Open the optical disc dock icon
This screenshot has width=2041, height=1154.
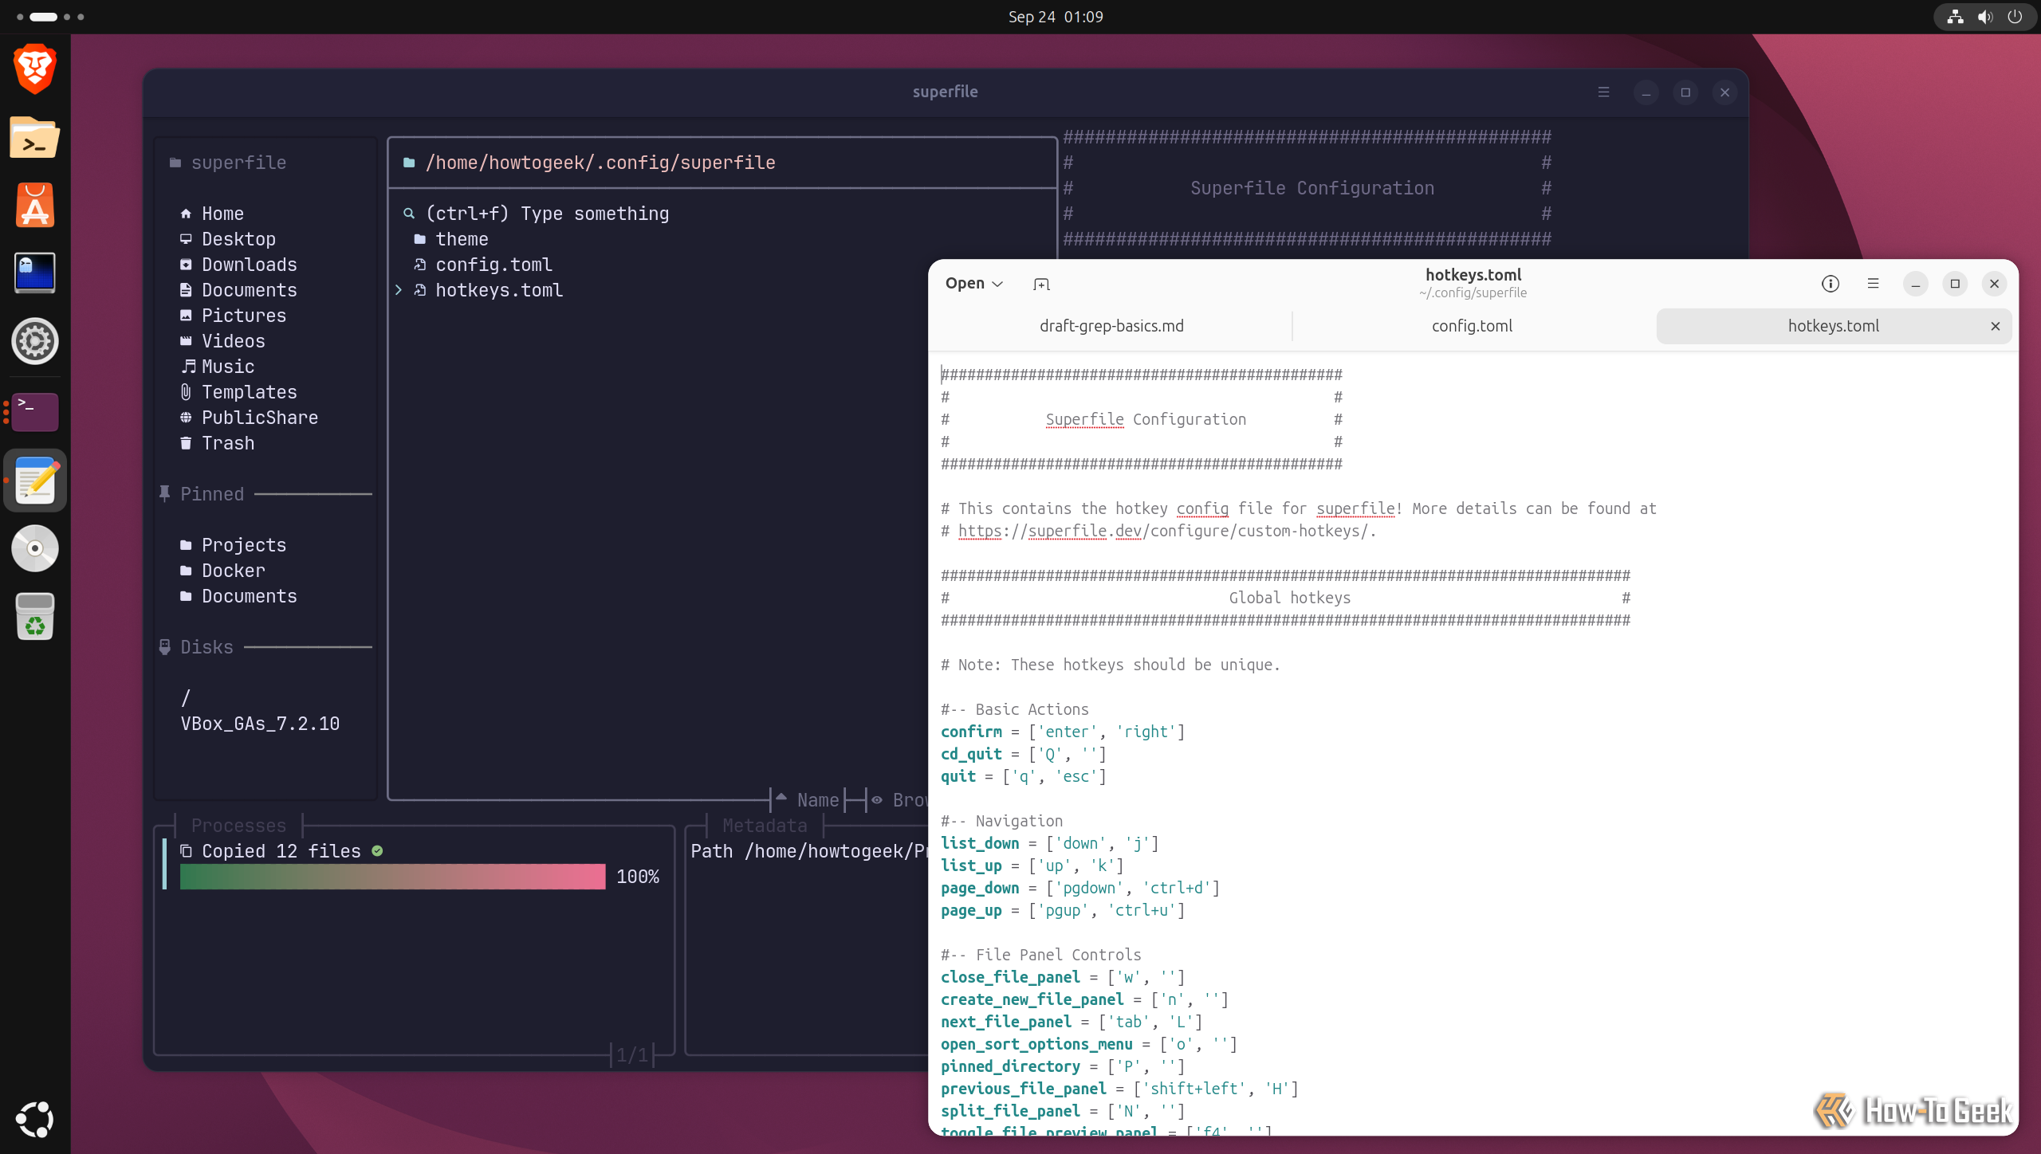pyautogui.click(x=35, y=548)
